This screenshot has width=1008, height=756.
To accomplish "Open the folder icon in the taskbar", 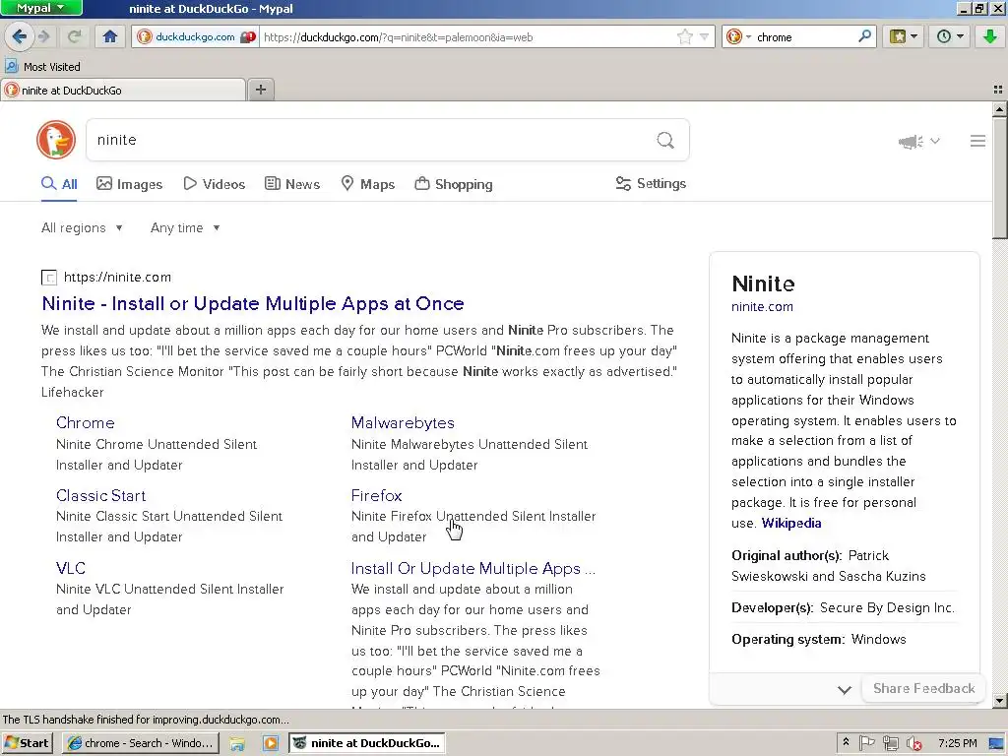I will coord(237,743).
